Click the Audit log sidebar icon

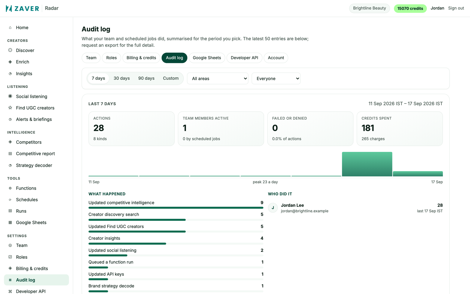coord(10,280)
